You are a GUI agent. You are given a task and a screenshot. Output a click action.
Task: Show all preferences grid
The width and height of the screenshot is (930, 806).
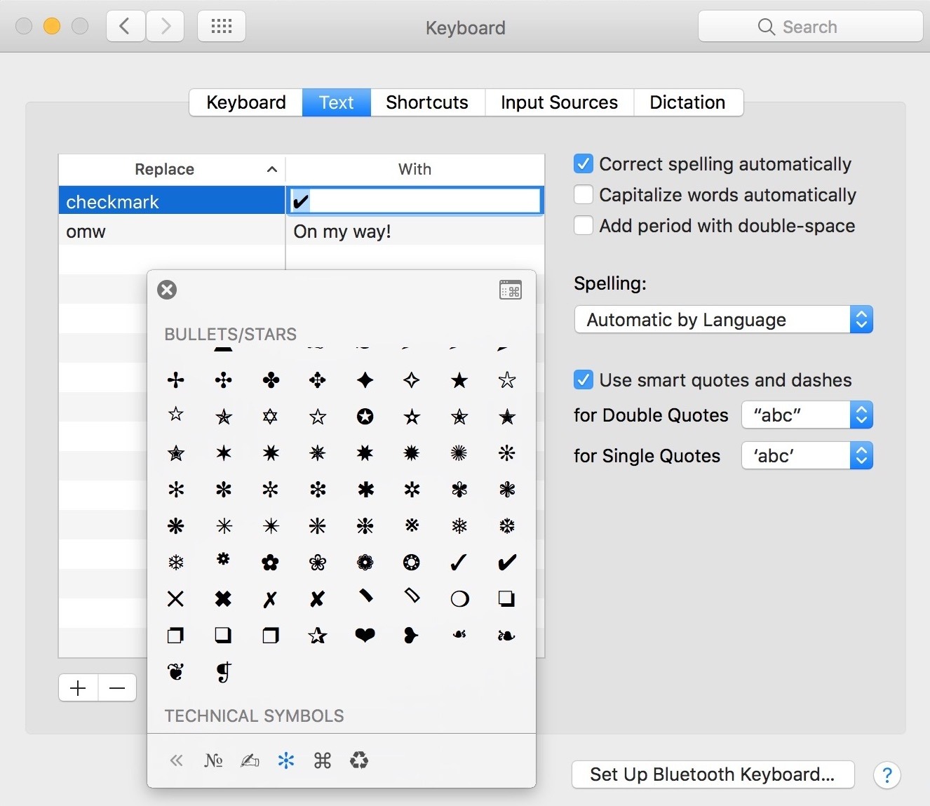click(x=222, y=27)
